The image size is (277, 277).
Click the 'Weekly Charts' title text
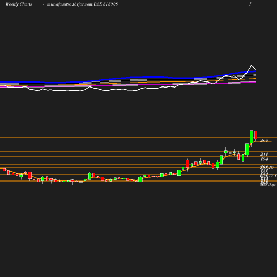(19, 4)
